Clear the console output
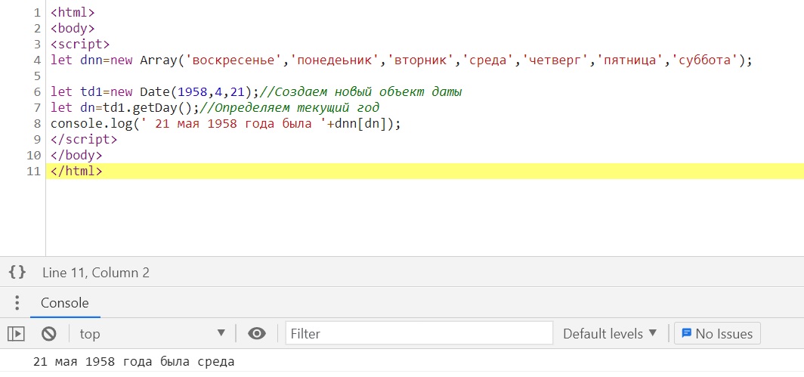Screen dimensions: 804x377 click(x=49, y=333)
